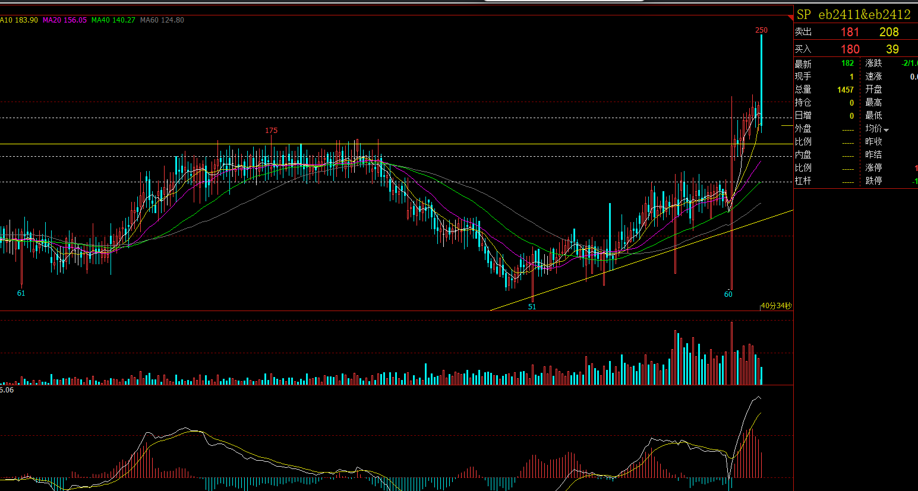Click the MA60 124.80 indicator label
This screenshot has height=491, width=918.
pos(162,20)
